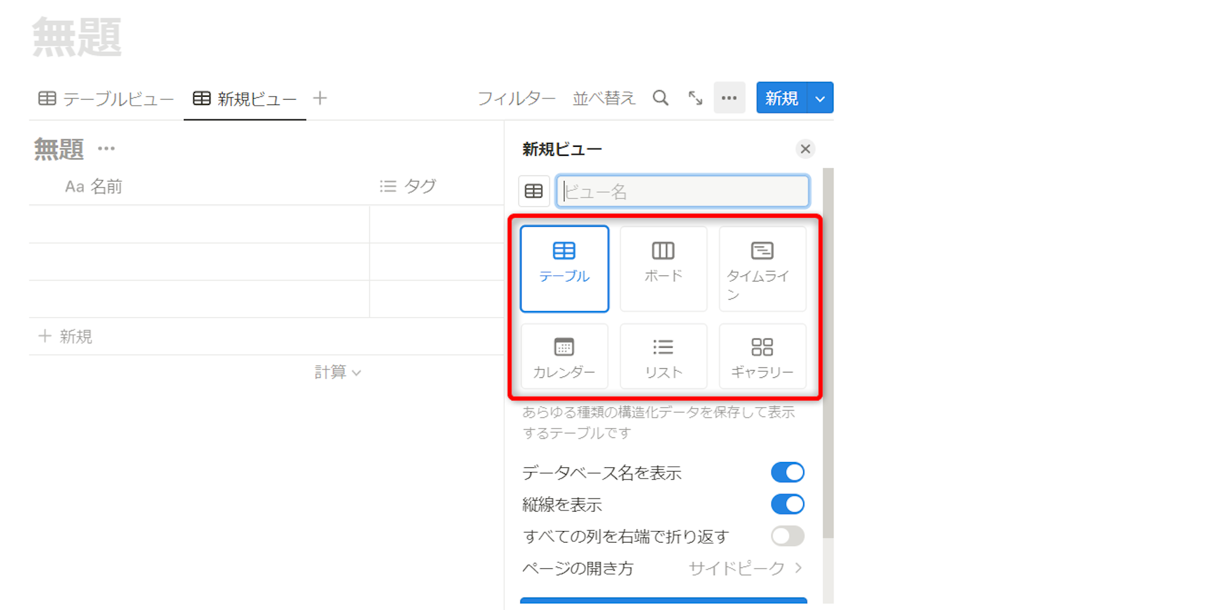The image size is (1222, 610).
Task: Click the view icon picker beside the name field
Action: (x=533, y=192)
